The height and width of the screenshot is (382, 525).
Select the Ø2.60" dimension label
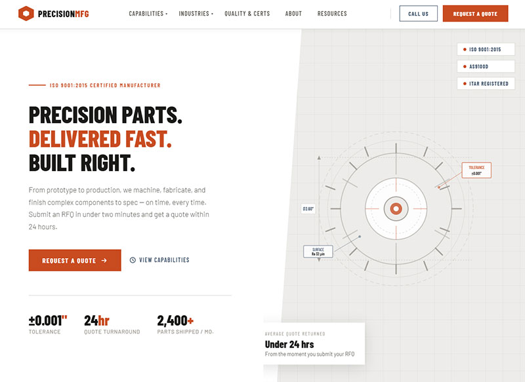[x=308, y=208]
